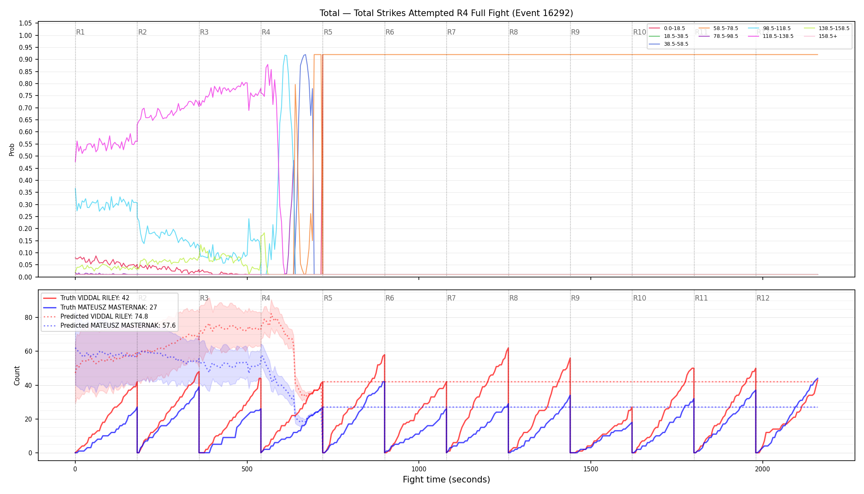The height and width of the screenshot is (494, 864).
Task: Click the chart title Total Strikes Attempted
Action: [446, 13]
